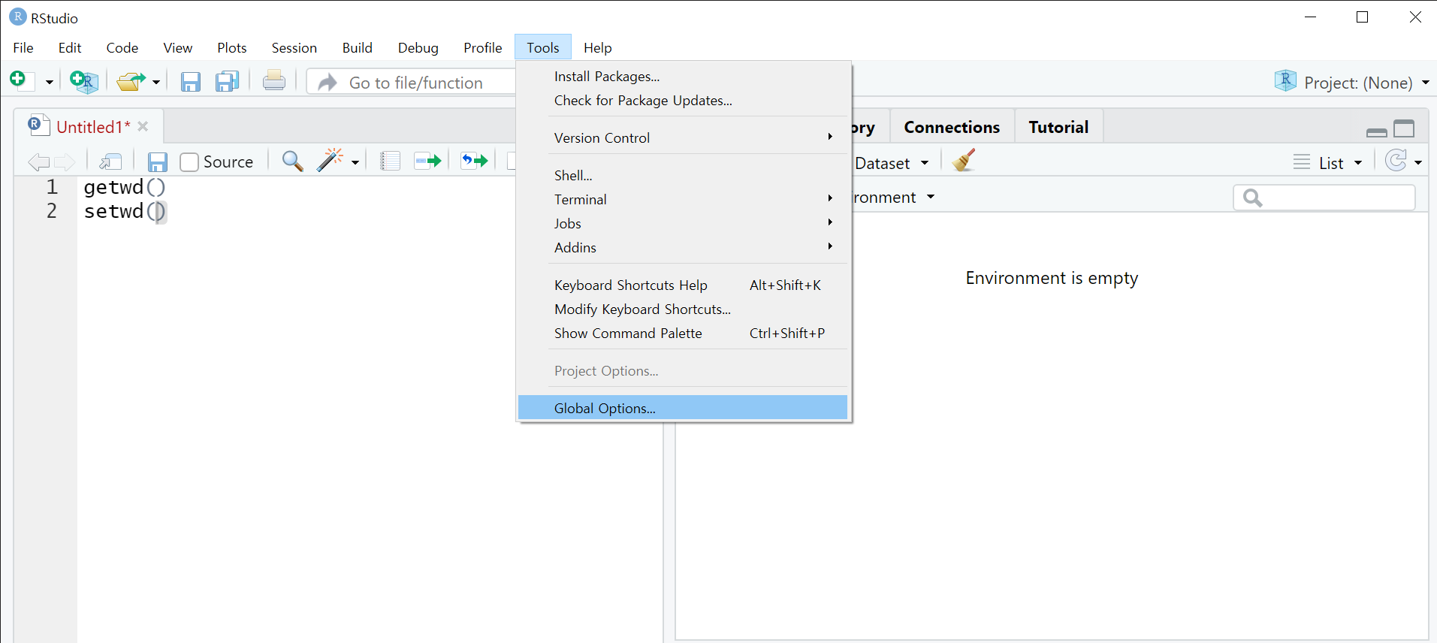Image resolution: width=1437 pixels, height=643 pixels.
Task: Open the Profile menu
Action: [482, 47]
